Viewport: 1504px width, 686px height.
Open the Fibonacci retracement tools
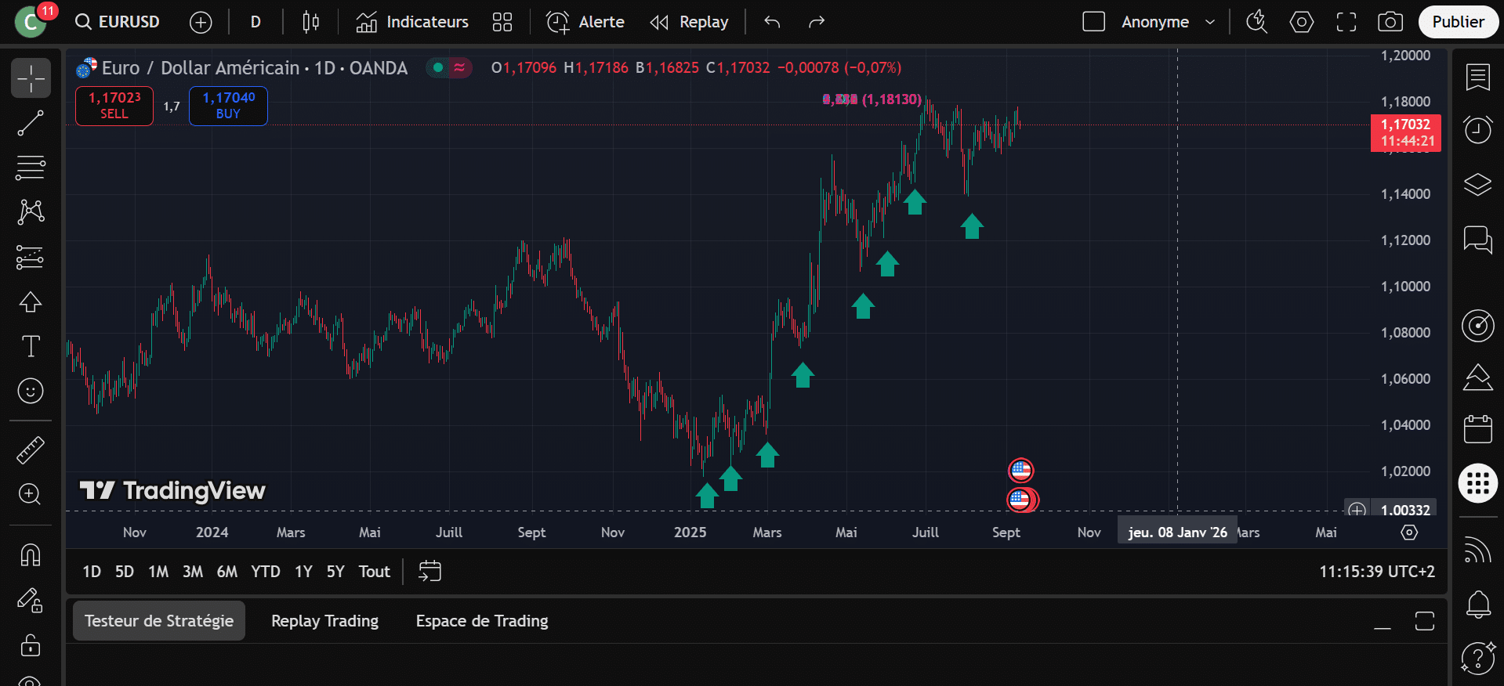(31, 167)
